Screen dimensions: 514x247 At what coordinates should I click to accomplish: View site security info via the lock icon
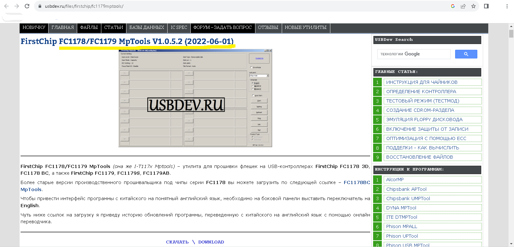coord(40,6)
